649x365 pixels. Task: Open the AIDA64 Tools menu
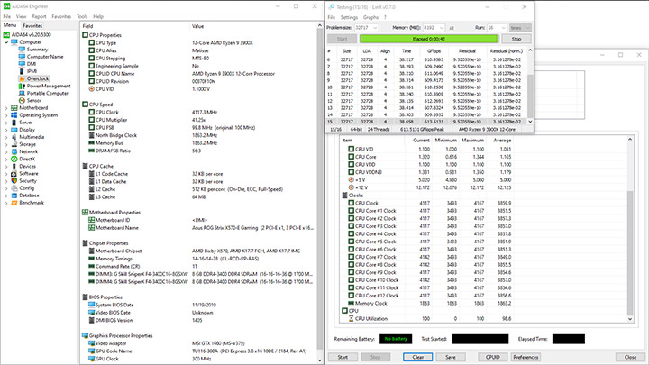(x=82, y=16)
